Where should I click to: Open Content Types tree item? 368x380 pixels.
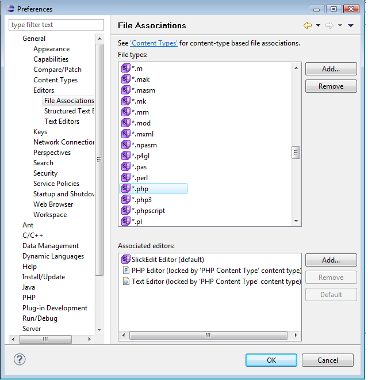tap(55, 80)
